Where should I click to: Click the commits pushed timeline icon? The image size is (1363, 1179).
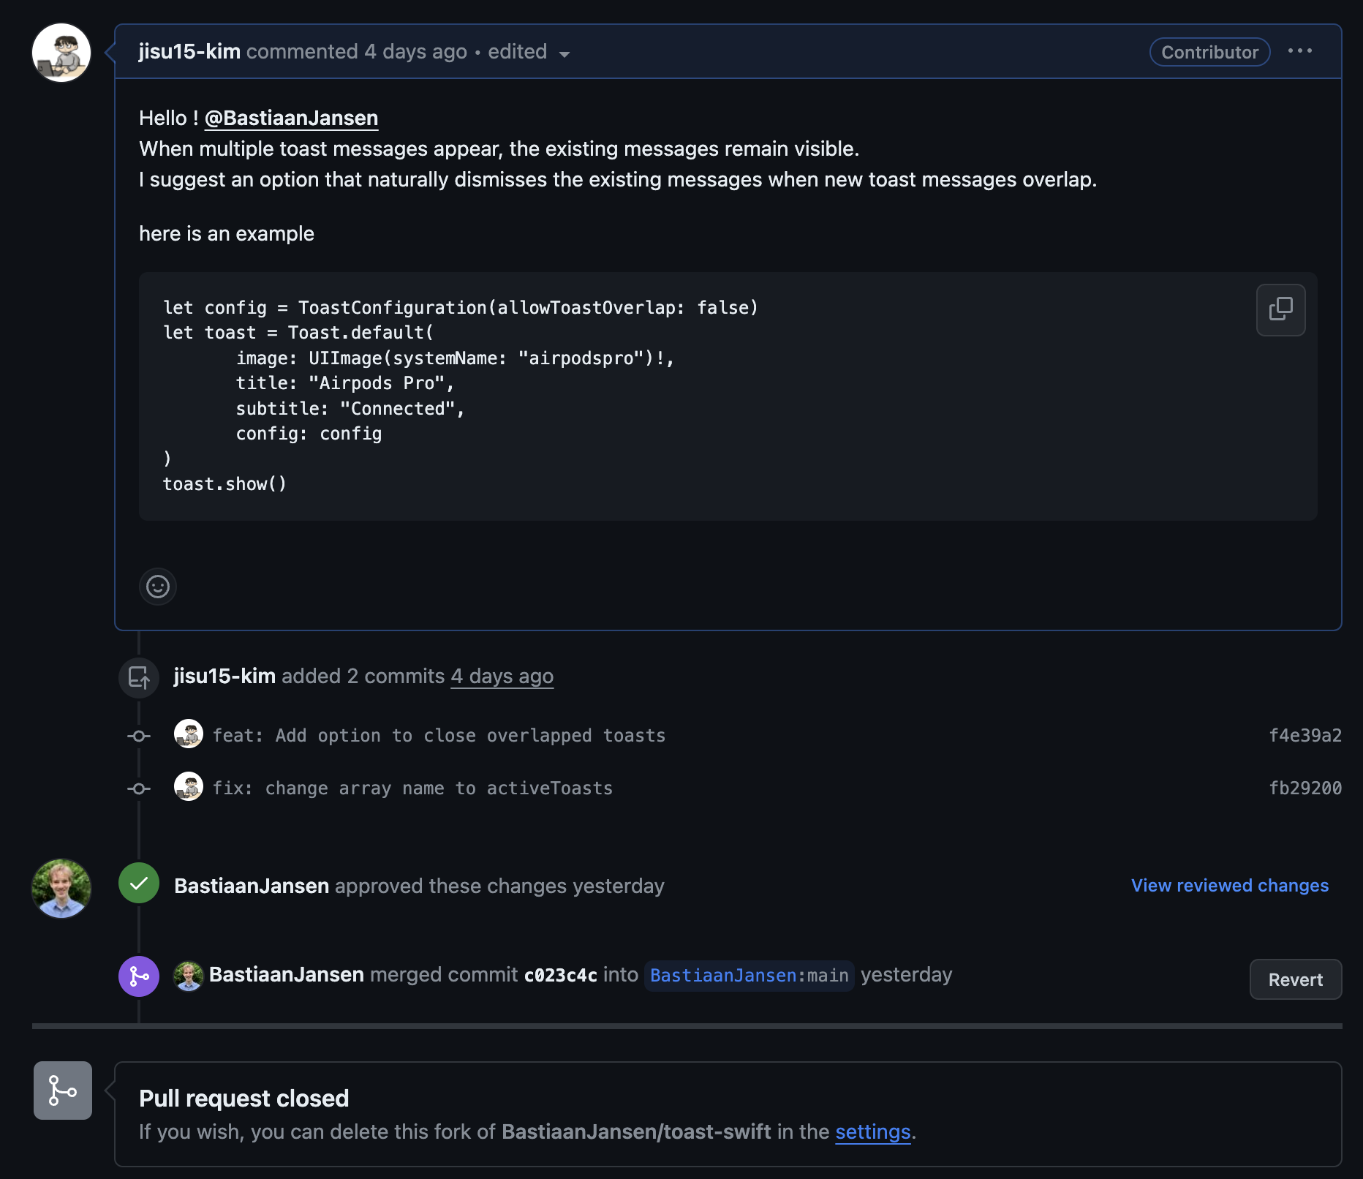[139, 677]
